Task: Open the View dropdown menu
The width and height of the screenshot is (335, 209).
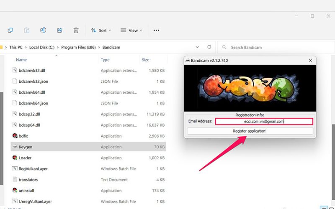Action: tap(131, 30)
